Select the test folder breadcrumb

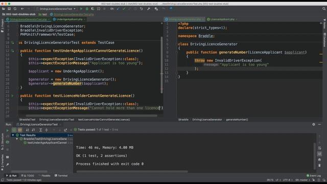coord(43,14)
